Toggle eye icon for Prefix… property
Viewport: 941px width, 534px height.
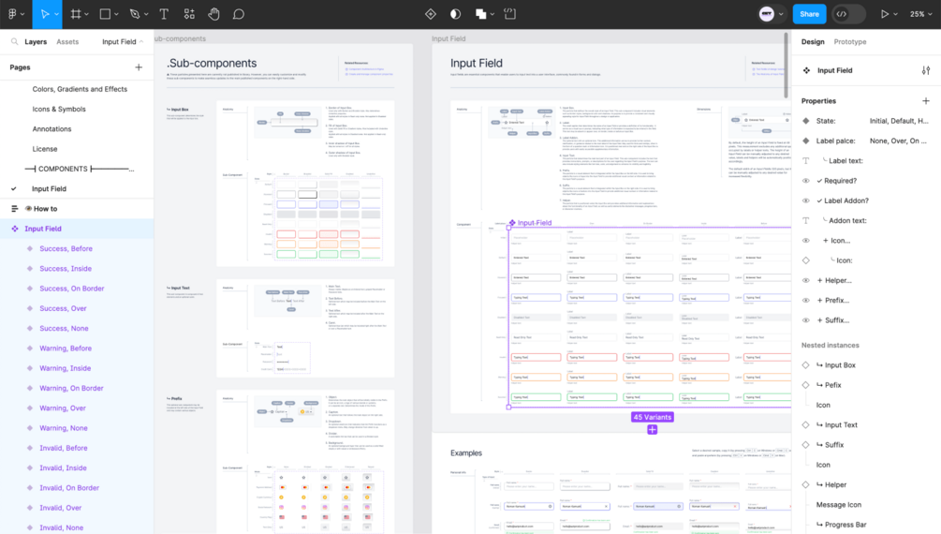tap(806, 301)
